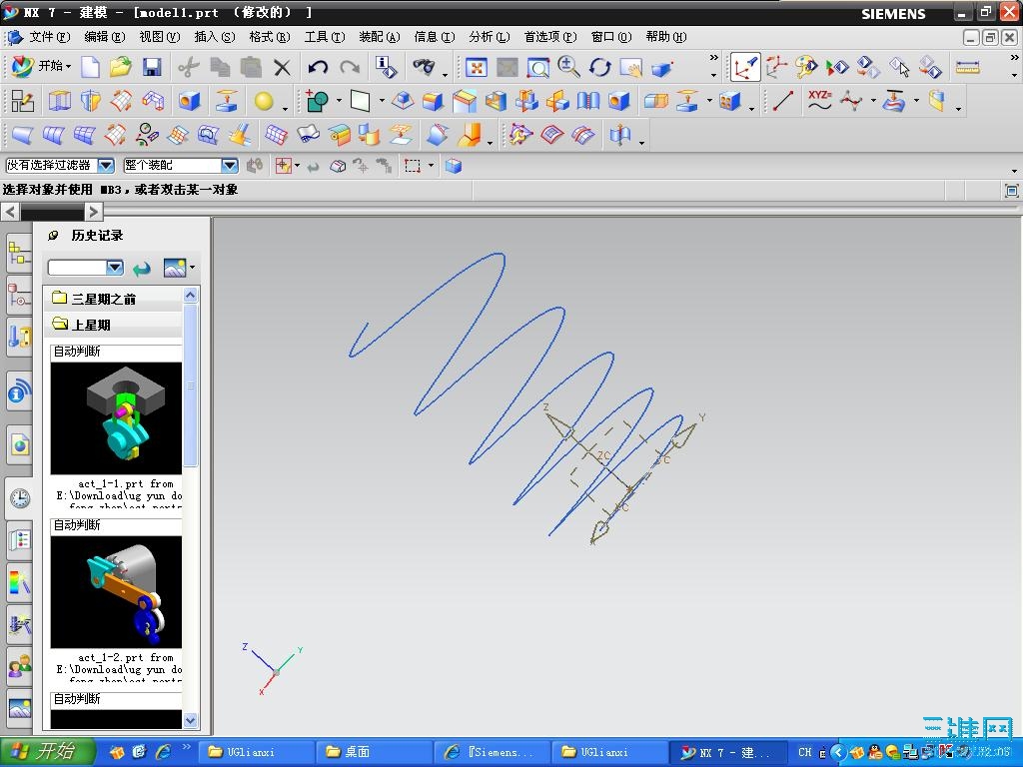Screen dimensions: 1023x767
Task: Click the Zoom magnifier icon
Action: point(568,67)
